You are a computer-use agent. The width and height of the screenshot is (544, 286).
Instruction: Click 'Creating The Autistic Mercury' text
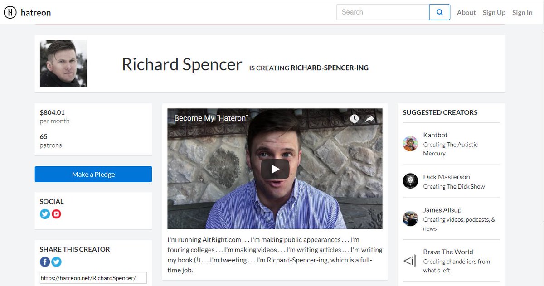450,149
